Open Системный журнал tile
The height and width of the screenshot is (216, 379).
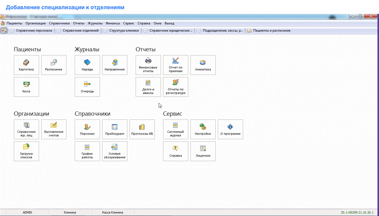tap(176, 129)
